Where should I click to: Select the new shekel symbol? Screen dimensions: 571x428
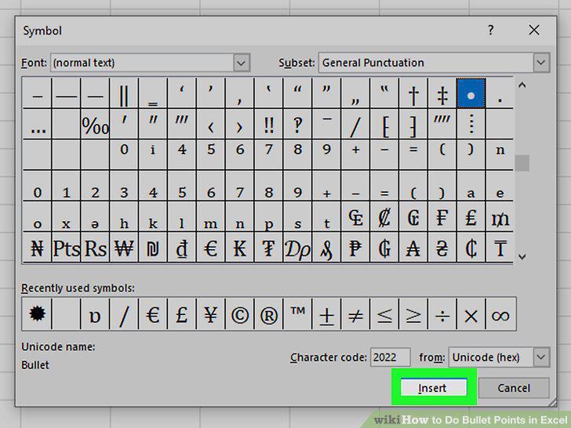153,248
